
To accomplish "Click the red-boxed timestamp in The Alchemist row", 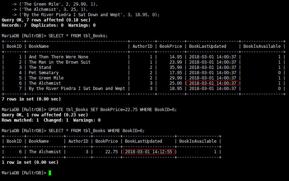I will click(x=212, y=83).
